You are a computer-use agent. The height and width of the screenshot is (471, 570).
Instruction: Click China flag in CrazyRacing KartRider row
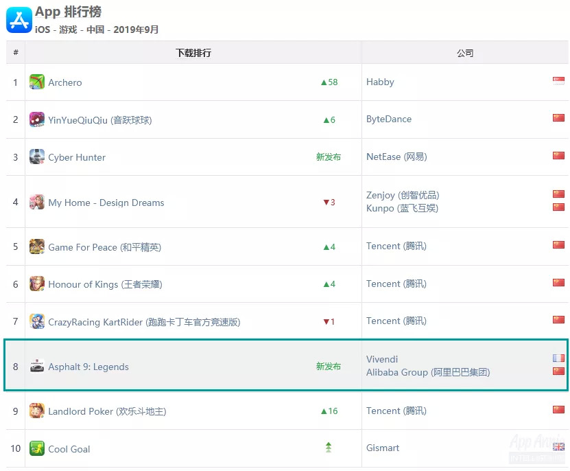click(x=558, y=319)
